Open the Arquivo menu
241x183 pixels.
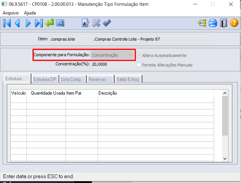pos(11,13)
